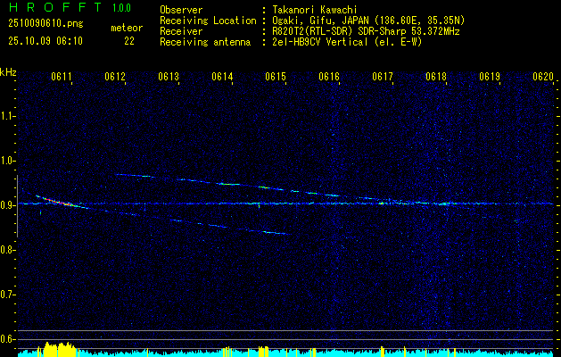The image size is (561, 357).
Task: Click the bright red meteor echo near 0611
Action: tap(57, 202)
